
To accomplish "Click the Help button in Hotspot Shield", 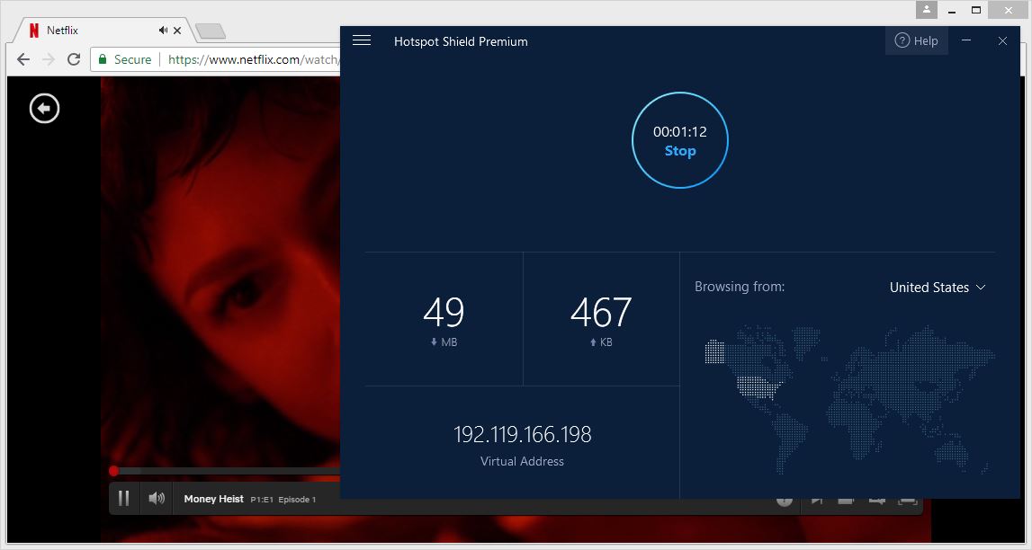I will [916, 40].
